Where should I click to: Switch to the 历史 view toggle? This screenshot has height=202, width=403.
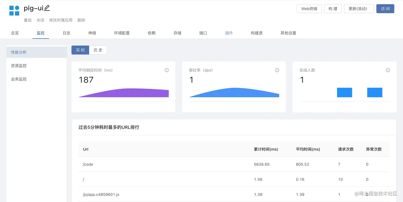click(98, 50)
